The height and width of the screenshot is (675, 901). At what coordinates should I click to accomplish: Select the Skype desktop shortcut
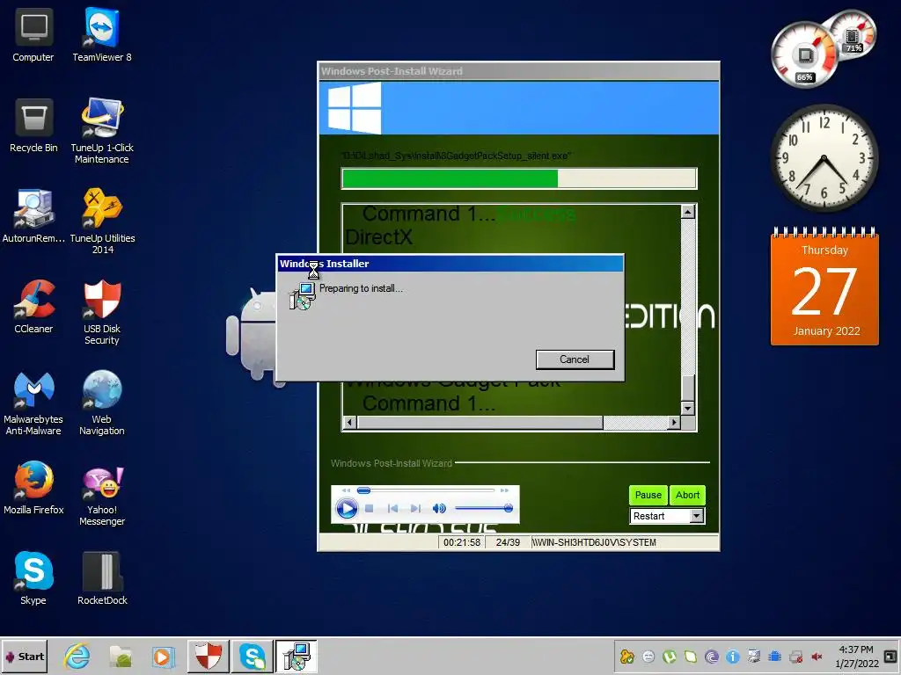(x=33, y=578)
